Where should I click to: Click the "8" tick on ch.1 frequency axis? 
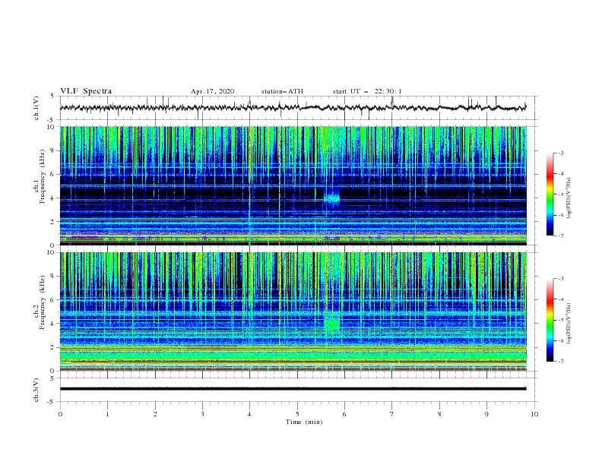(x=53, y=150)
